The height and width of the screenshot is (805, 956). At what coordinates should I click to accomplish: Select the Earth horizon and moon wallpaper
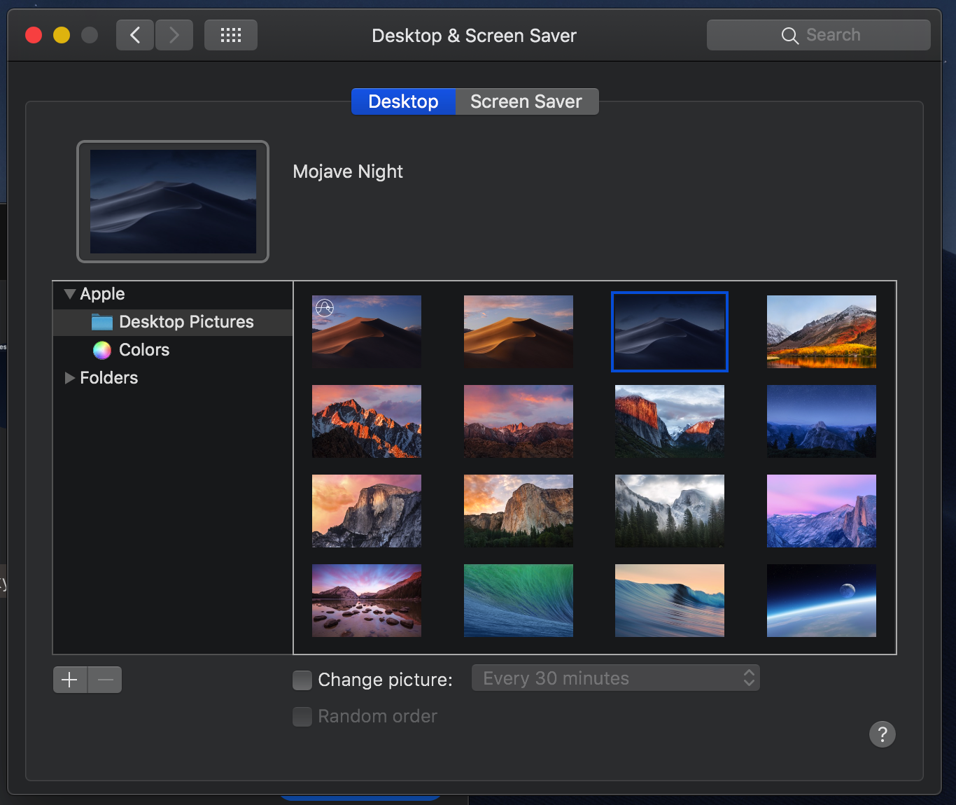click(822, 601)
